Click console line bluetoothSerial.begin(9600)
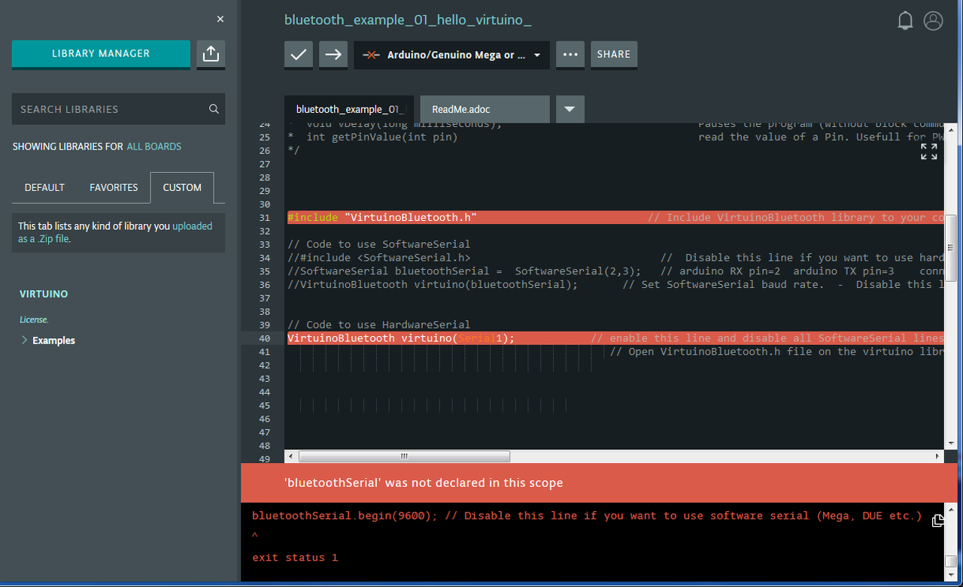This screenshot has width=963, height=587. click(587, 516)
